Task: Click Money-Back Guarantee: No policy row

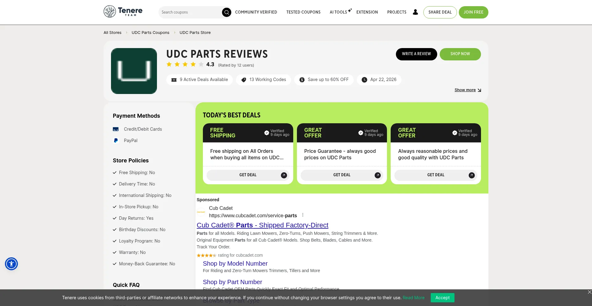Action: [144, 264]
